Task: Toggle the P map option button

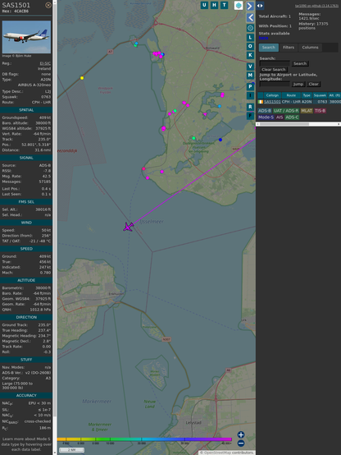Action: tap(250, 86)
